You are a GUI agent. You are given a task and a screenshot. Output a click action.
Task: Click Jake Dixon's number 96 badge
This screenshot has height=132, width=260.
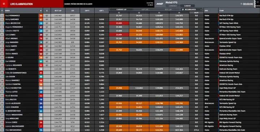pos(41,77)
